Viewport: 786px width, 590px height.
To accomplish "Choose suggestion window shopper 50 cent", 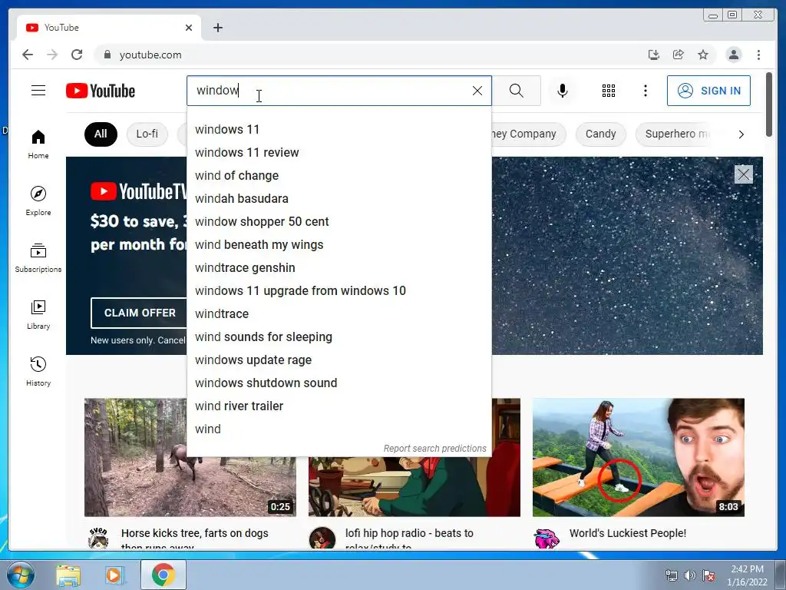I will click(x=339, y=222).
